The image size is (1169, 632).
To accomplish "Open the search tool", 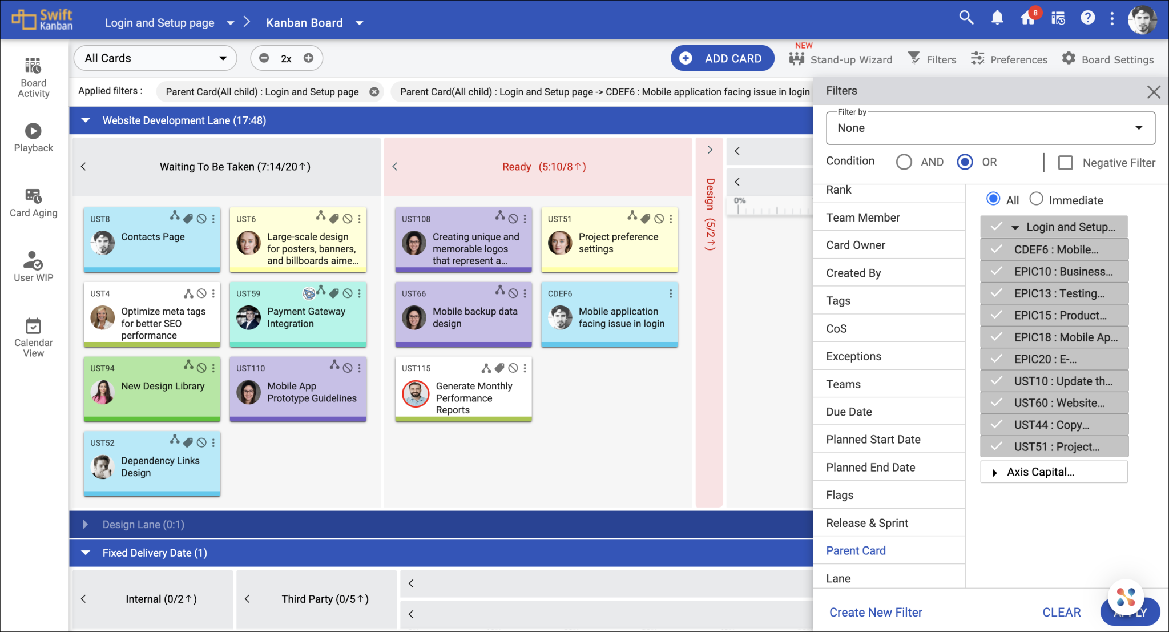I will tap(966, 18).
